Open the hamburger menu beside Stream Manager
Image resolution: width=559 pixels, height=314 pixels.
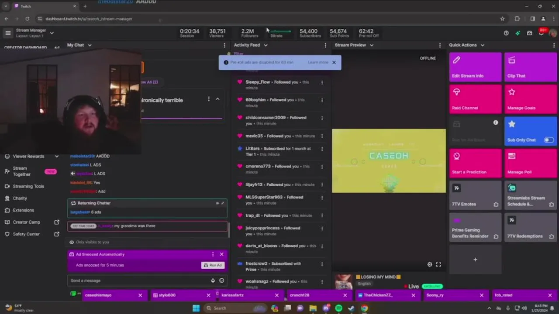click(x=8, y=33)
